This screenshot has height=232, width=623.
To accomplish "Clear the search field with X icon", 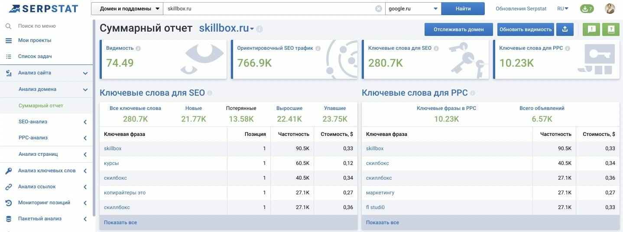I will (379, 9).
